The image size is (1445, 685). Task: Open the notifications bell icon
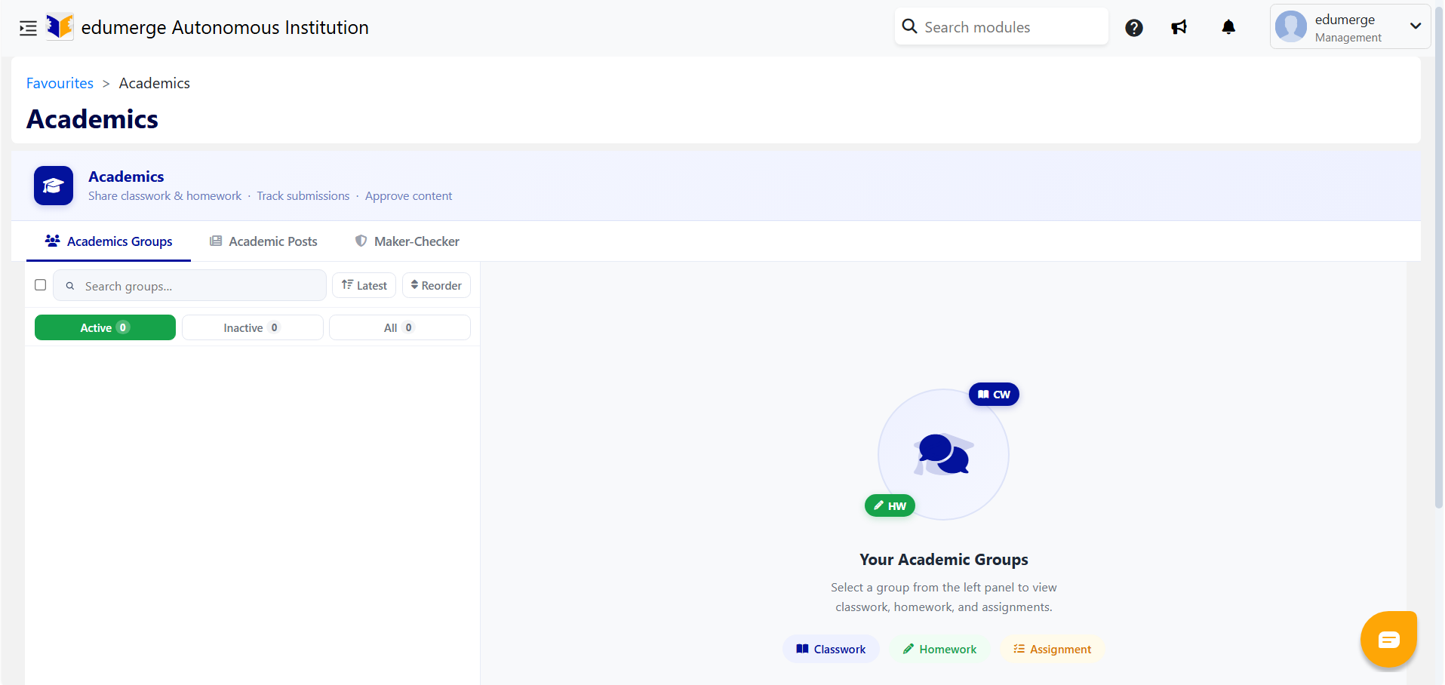tap(1228, 28)
